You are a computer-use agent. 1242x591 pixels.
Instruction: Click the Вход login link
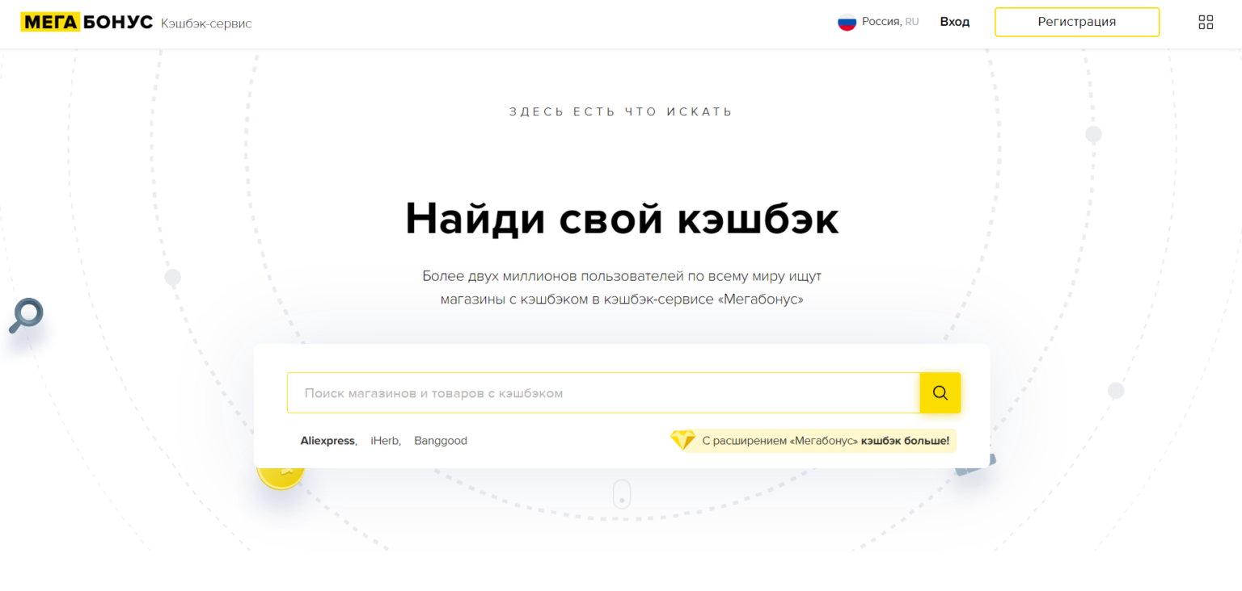pos(954,22)
